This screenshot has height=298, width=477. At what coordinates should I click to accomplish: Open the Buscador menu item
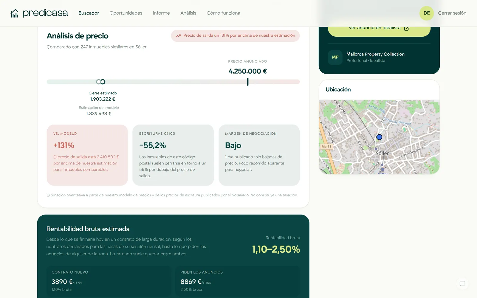click(89, 13)
